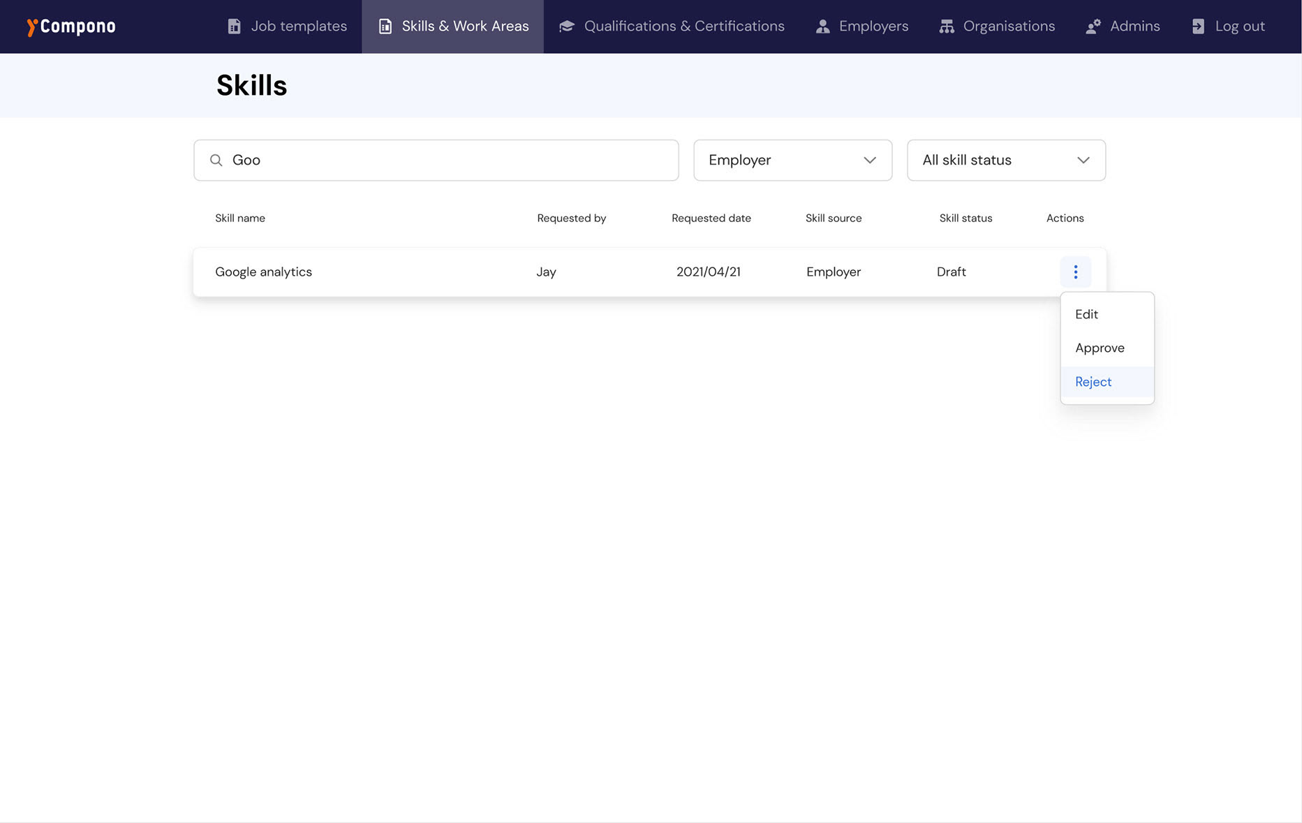The width and height of the screenshot is (1302, 823).
Task: Focus the skill search field containing Goo
Action: [x=436, y=161]
